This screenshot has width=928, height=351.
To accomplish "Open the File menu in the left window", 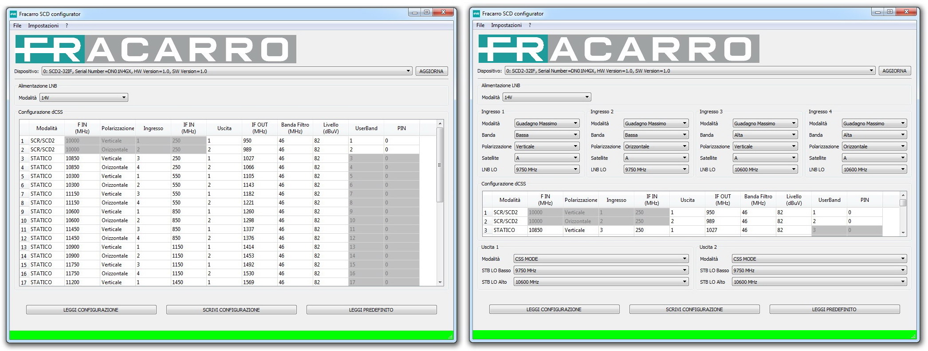I will (x=17, y=26).
